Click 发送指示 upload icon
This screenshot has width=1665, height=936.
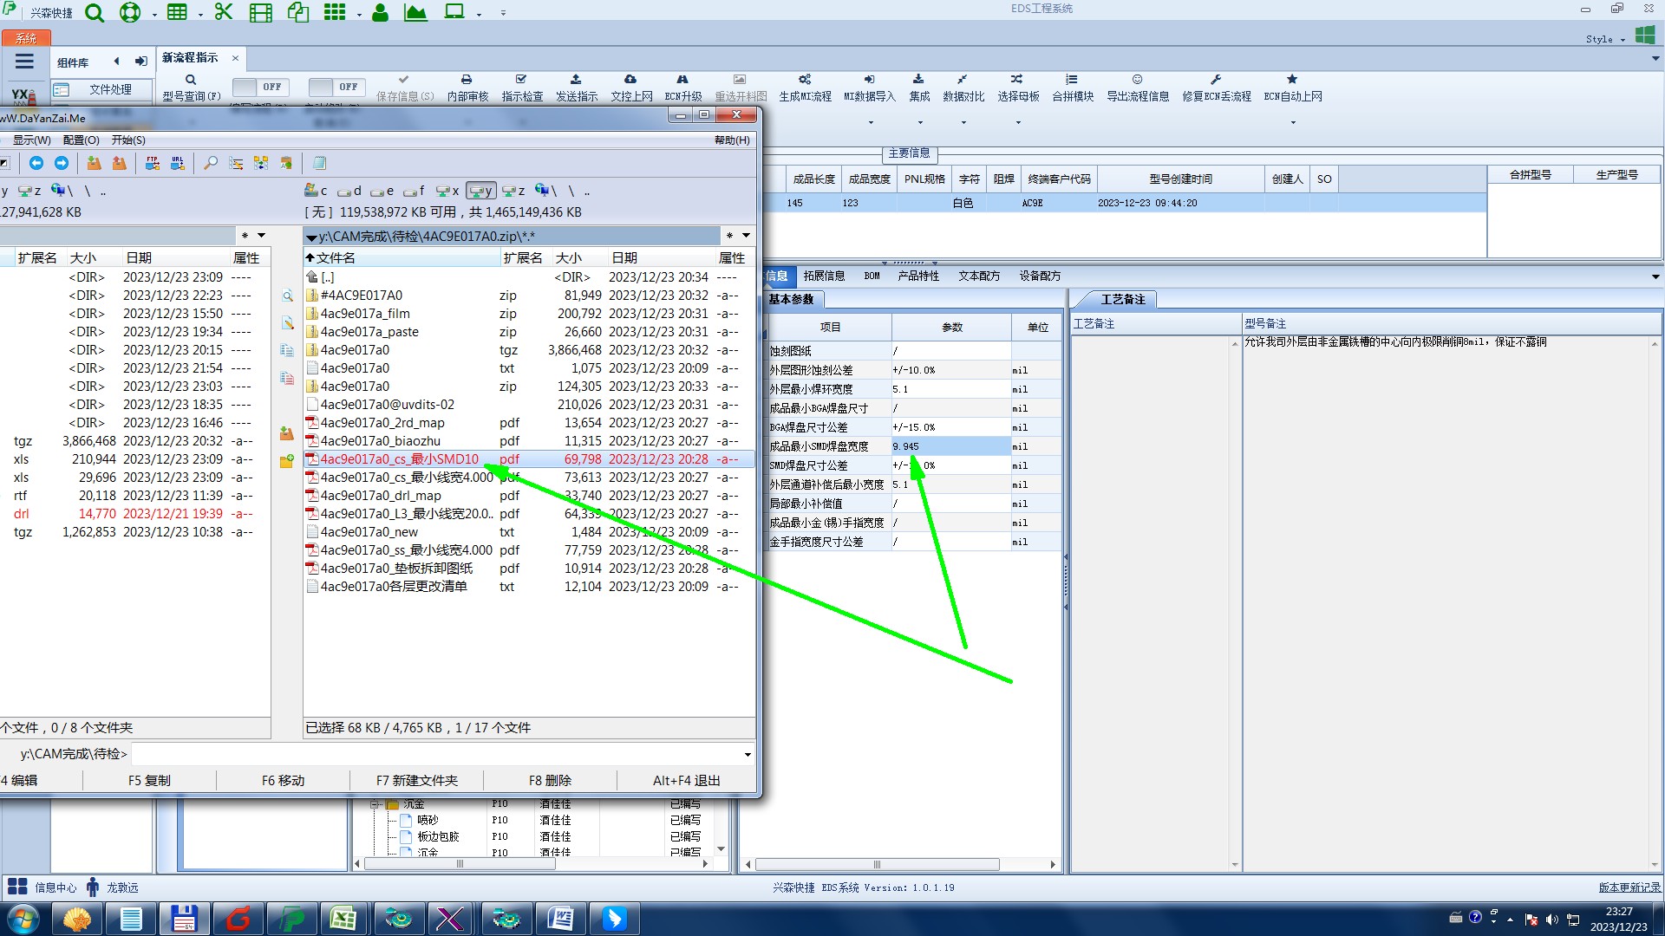click(x=576, y=80)
